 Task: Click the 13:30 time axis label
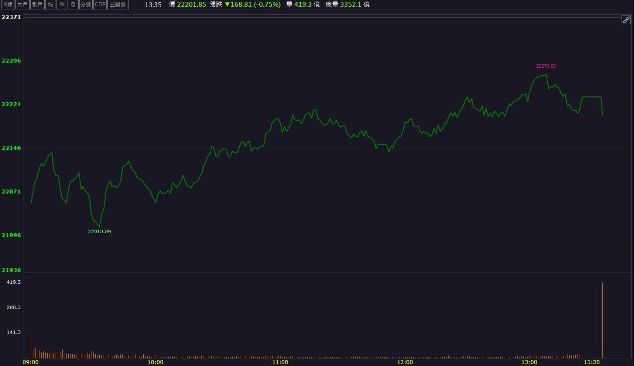[x=592, y=362]
